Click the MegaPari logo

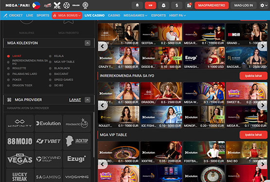click(18, 5)
